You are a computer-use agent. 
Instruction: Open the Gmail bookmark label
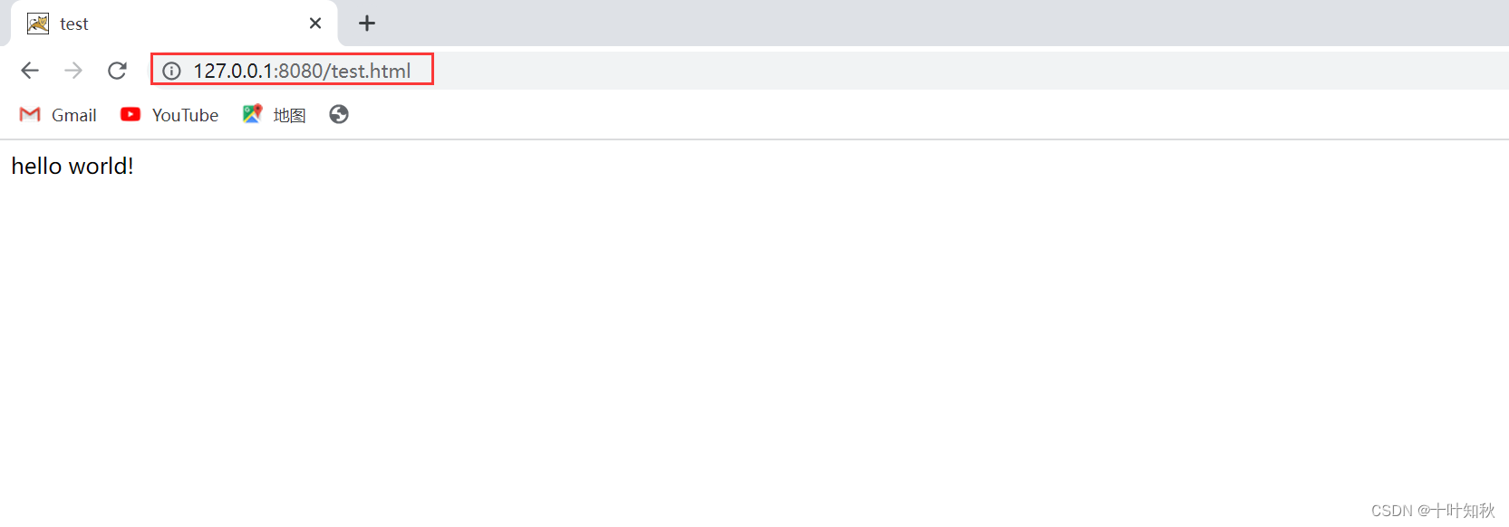coord(74,115)
